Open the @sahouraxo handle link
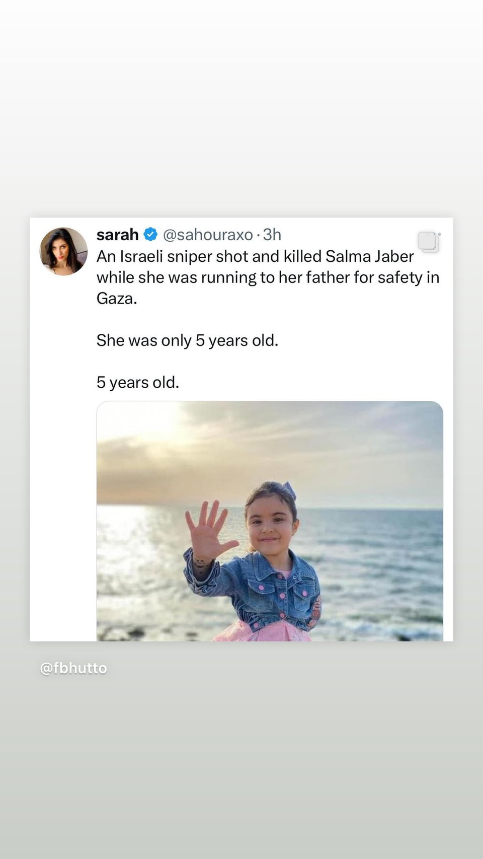483x859 pixels. [208, 235]
